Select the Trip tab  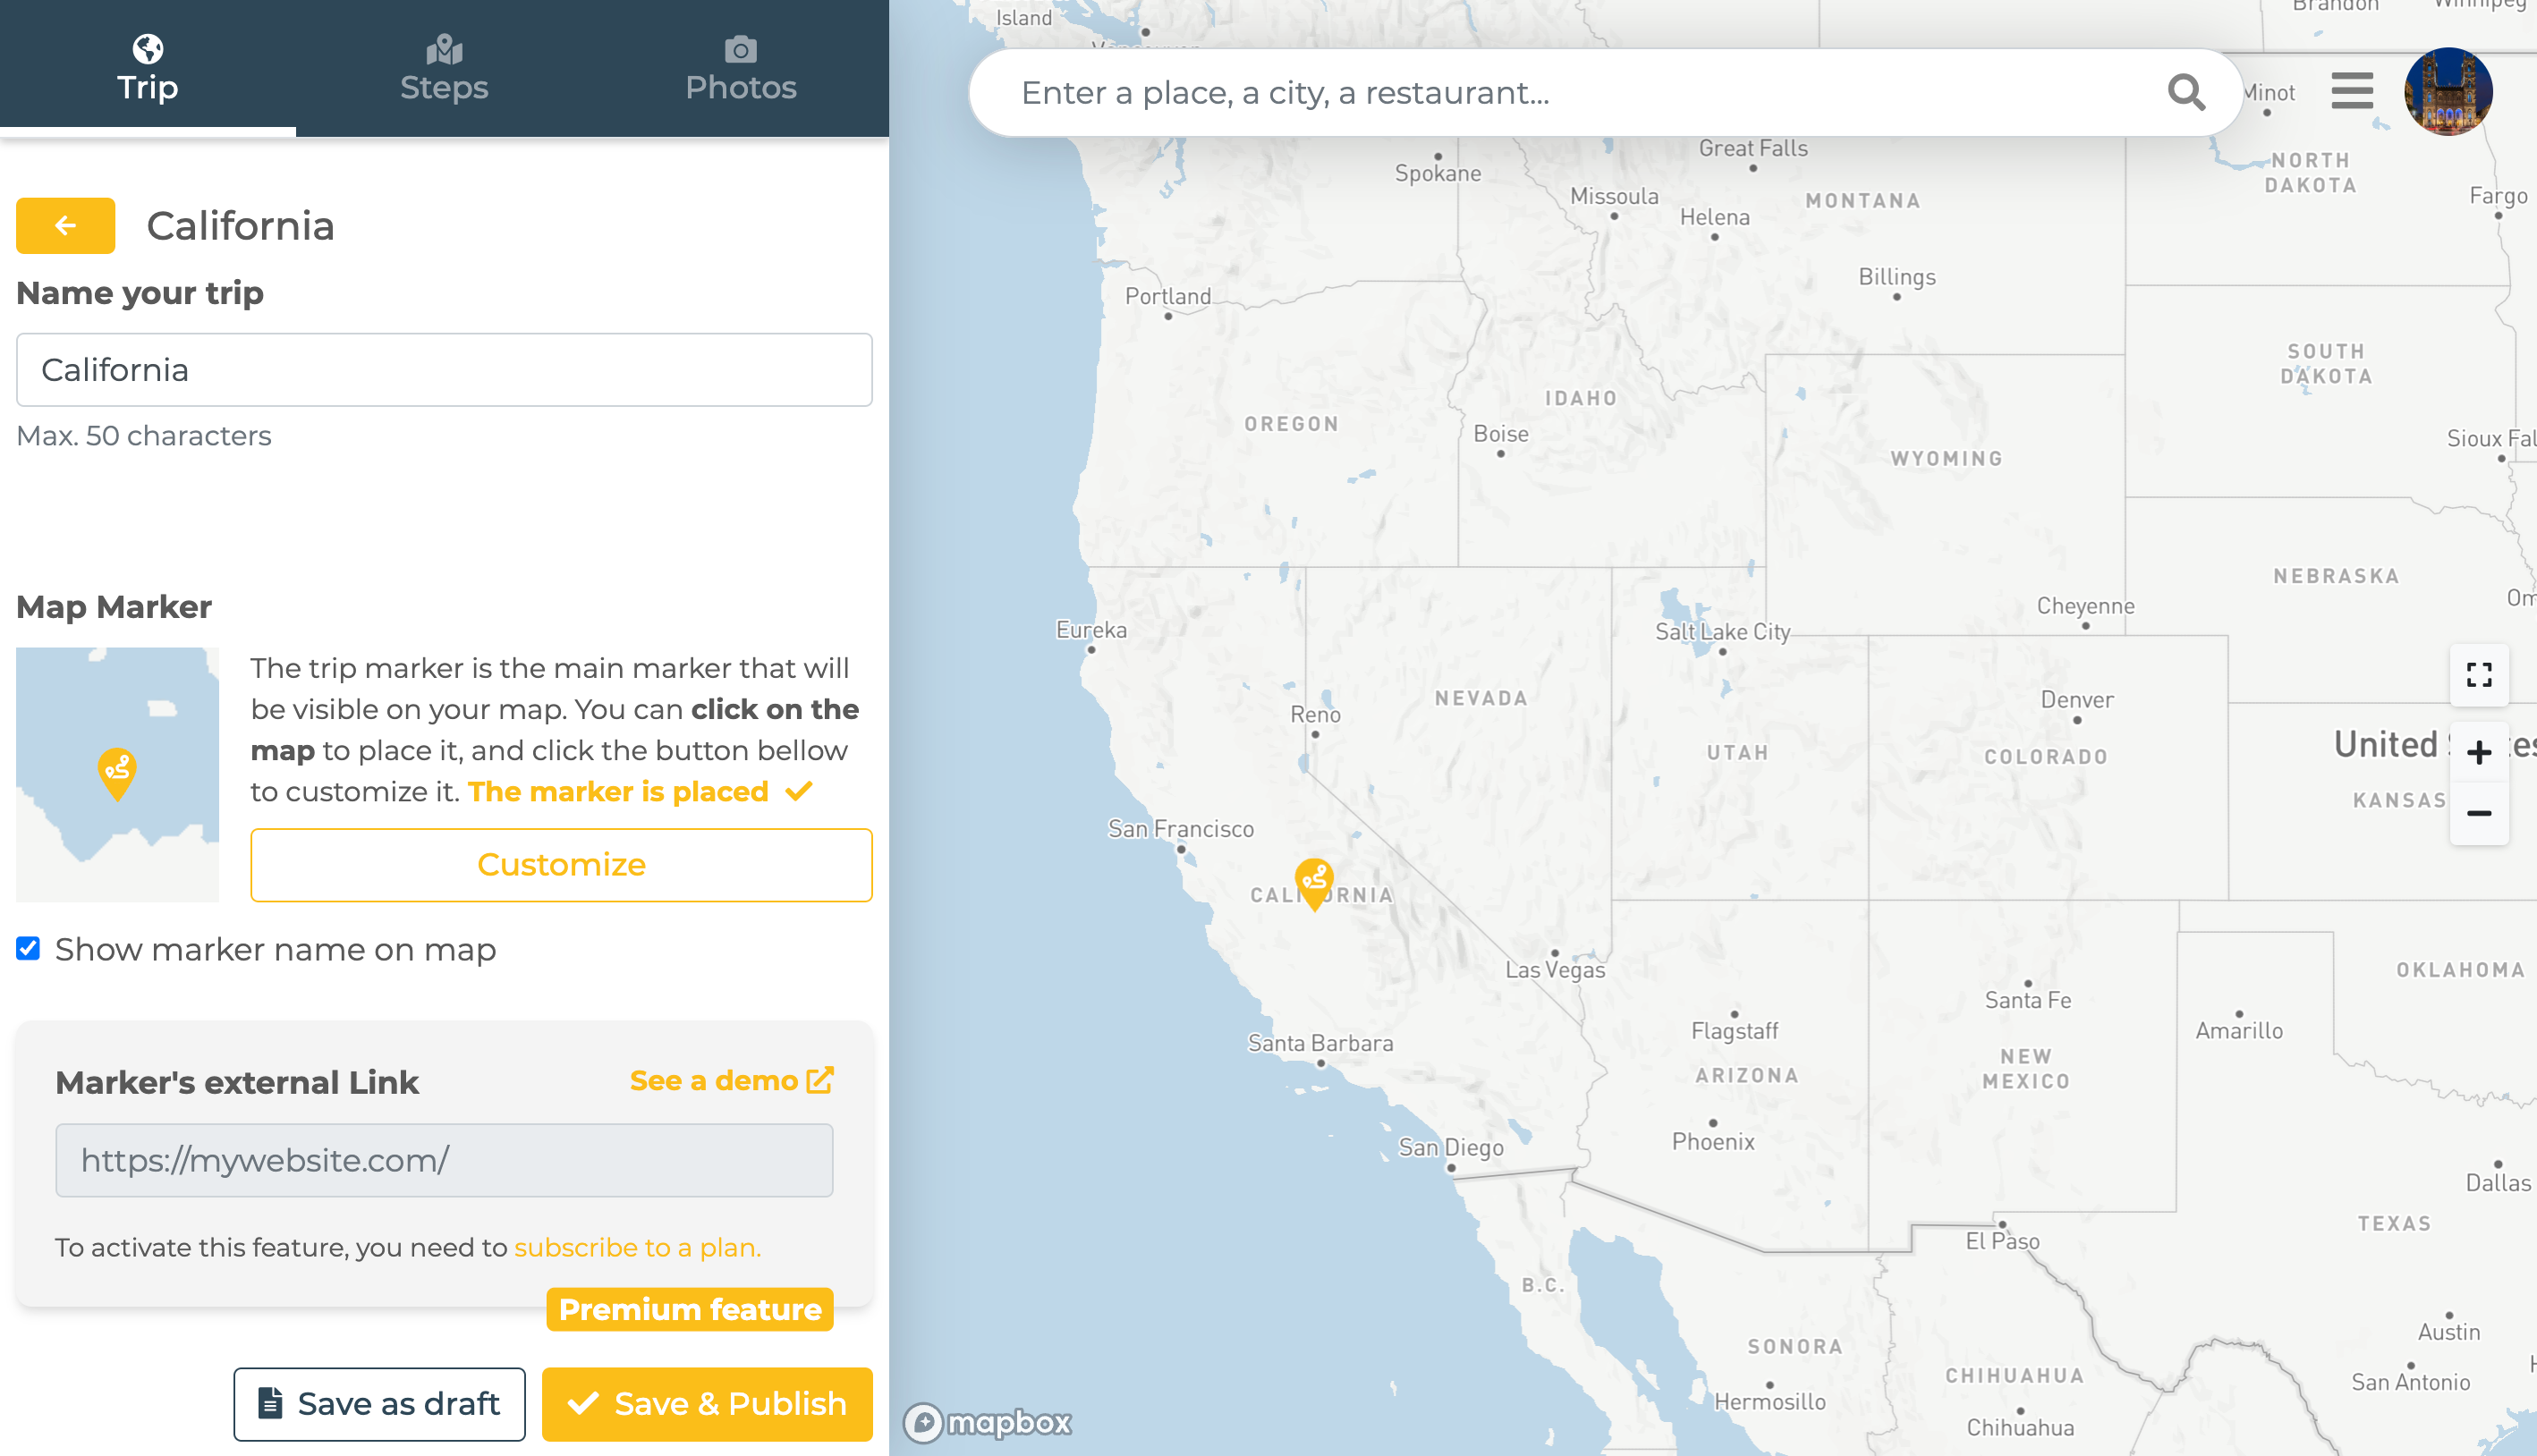148,68
